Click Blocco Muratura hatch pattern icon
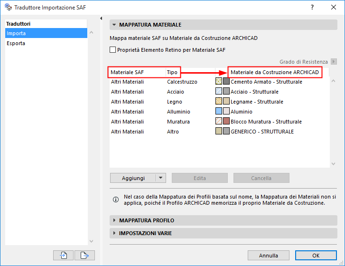345x266 pixels. pos(219,121)
